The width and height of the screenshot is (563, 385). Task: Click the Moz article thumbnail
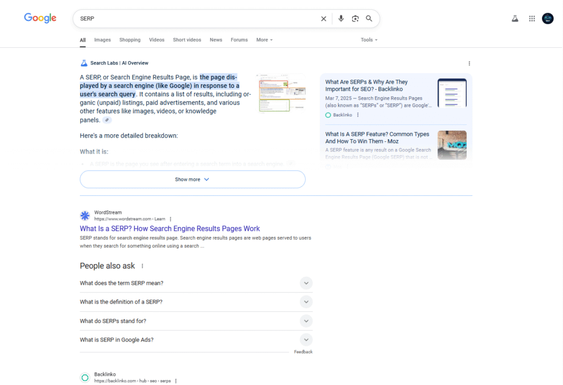point(452,145)
